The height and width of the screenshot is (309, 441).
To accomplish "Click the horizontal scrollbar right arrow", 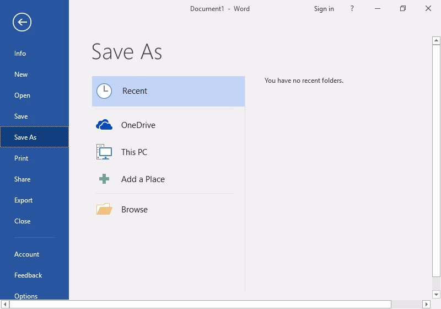I will point(426,304).
